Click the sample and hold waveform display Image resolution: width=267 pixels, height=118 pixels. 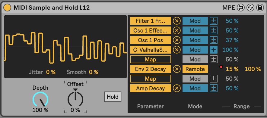click(65, 47)
